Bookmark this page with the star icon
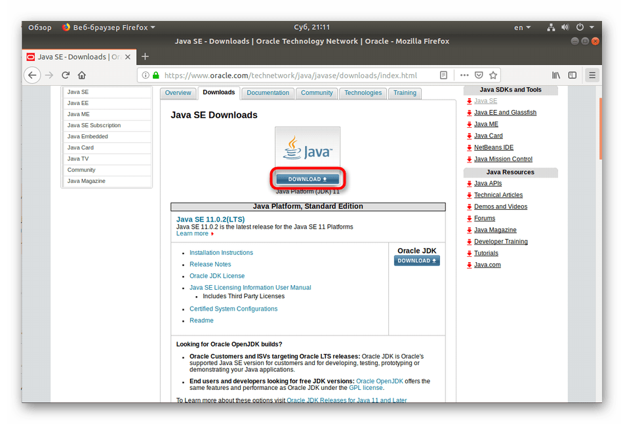 tap(493, 75)
